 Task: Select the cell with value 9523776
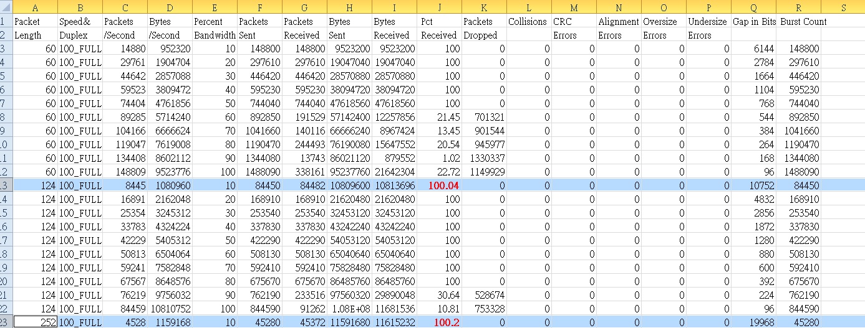coord(170,172)
